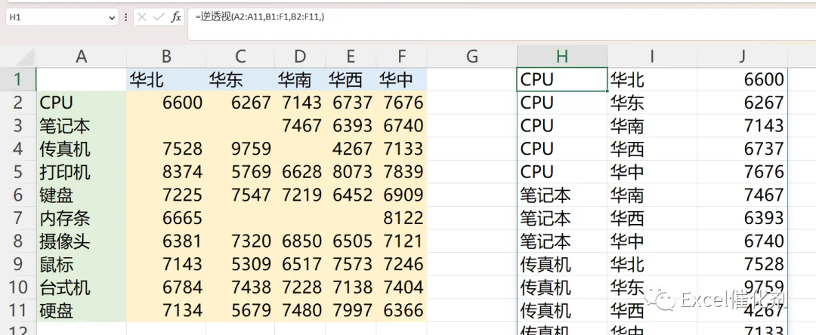The width and height of the screenshot is (816, 335).
Task: Click cell A4 containing 传真机
Action: (81, 149)
